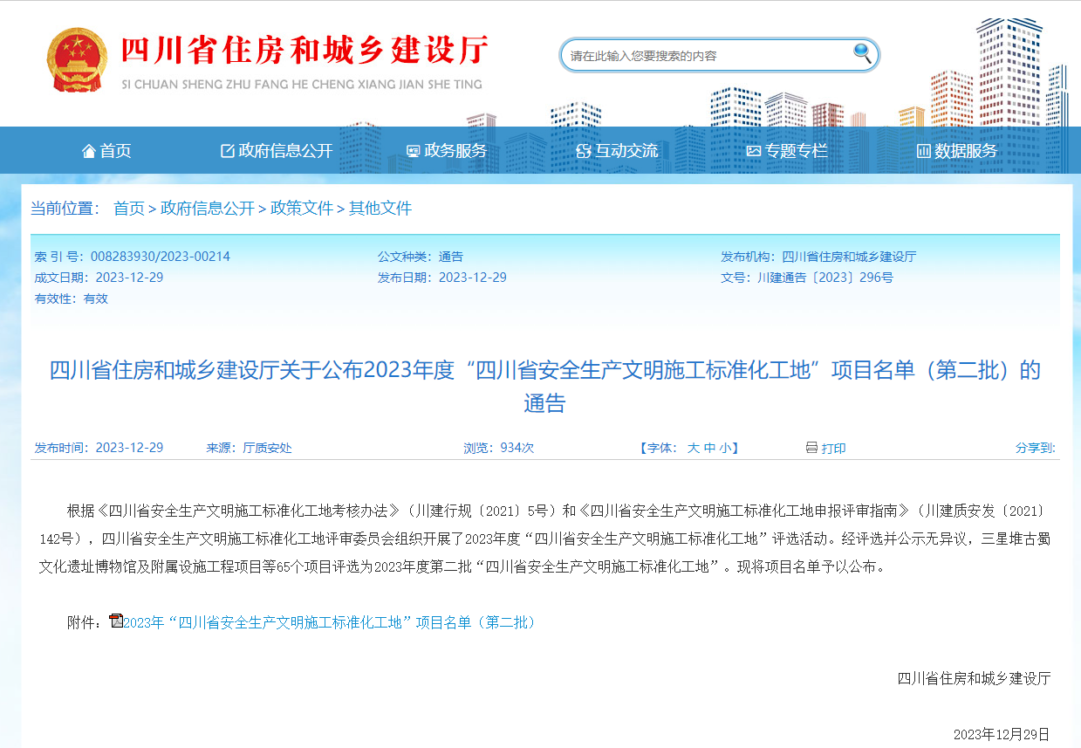Click the printer icon beside 打印
The image size is (1081, 748).
(811, 448)
